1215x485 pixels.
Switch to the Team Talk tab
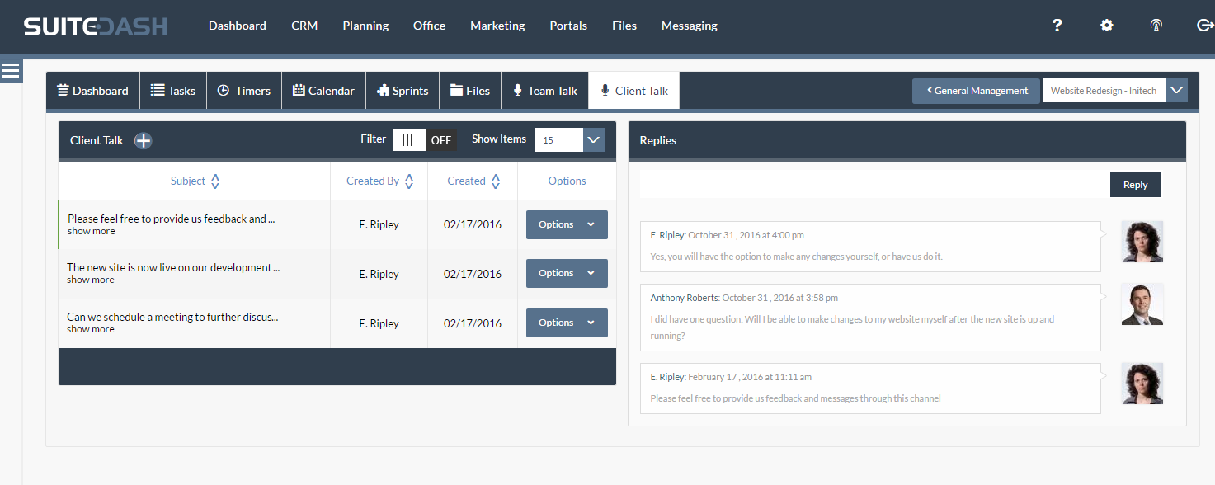click(544, 91)
